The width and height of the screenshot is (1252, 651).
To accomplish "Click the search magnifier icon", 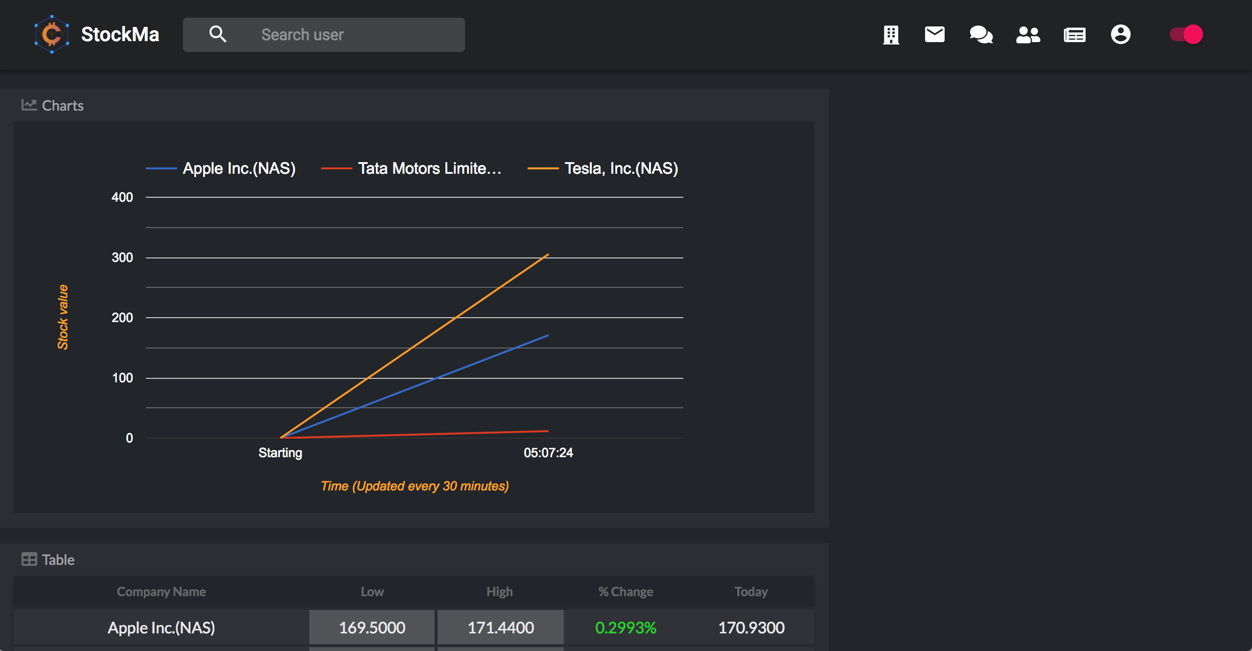I will click(218, 34).
